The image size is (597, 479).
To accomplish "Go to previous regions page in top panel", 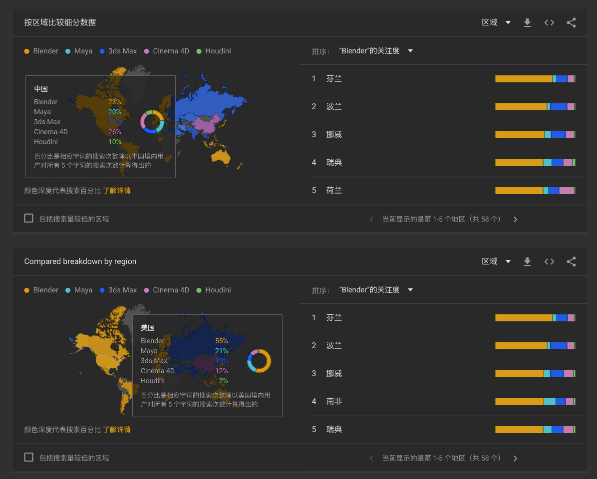I will (x=371, y=219).
